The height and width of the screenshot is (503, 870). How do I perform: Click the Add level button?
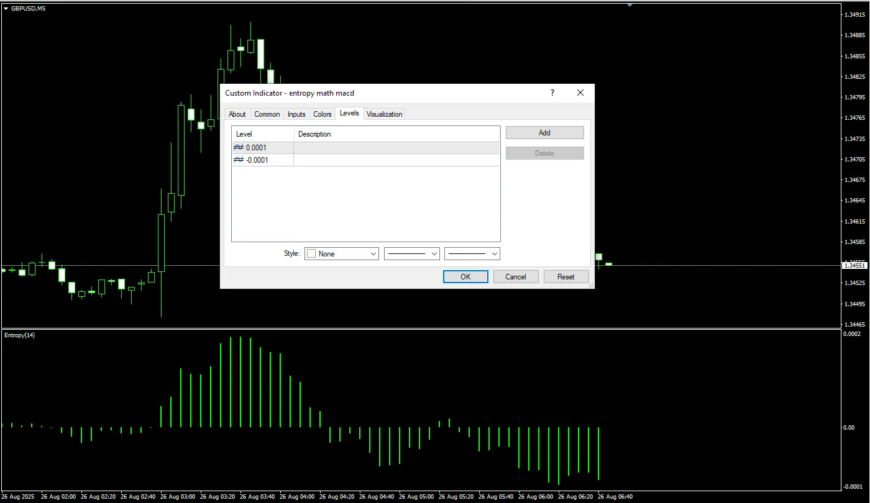click(544, 133)
